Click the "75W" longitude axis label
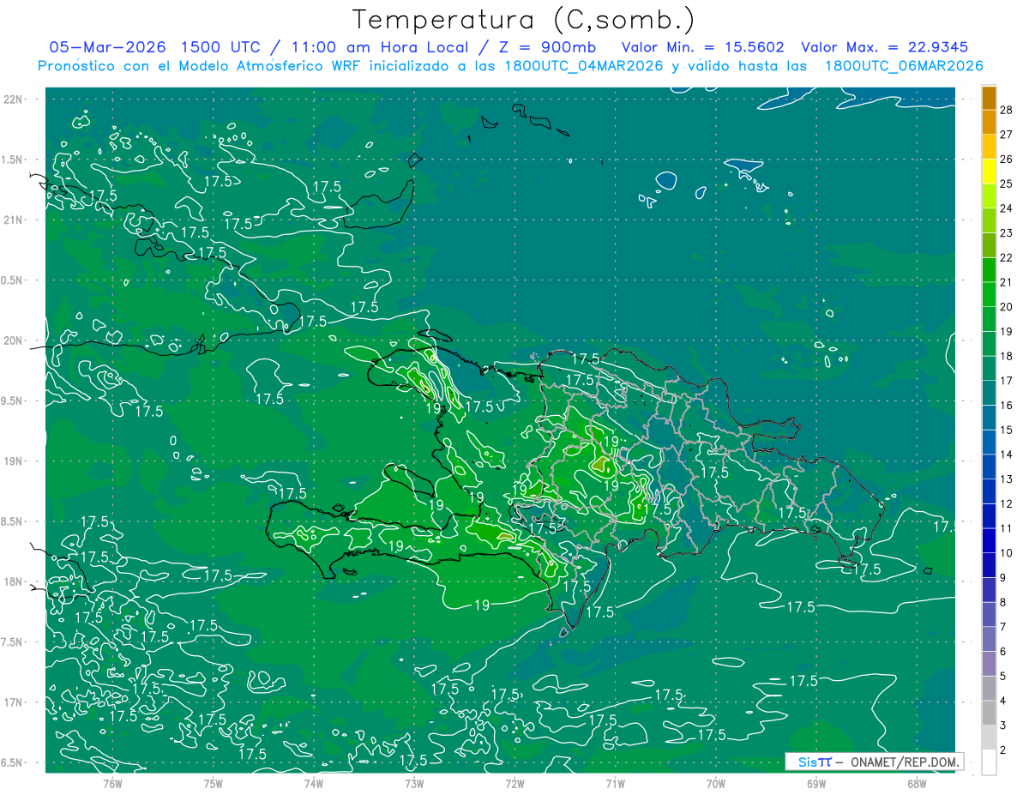This screenshot has height=795, width=1029. tap(214, 783)
